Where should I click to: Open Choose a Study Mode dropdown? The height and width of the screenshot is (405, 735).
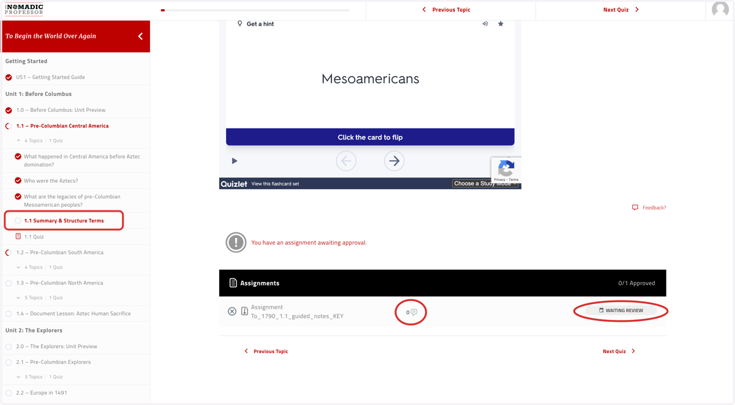(x=485, y=184)
